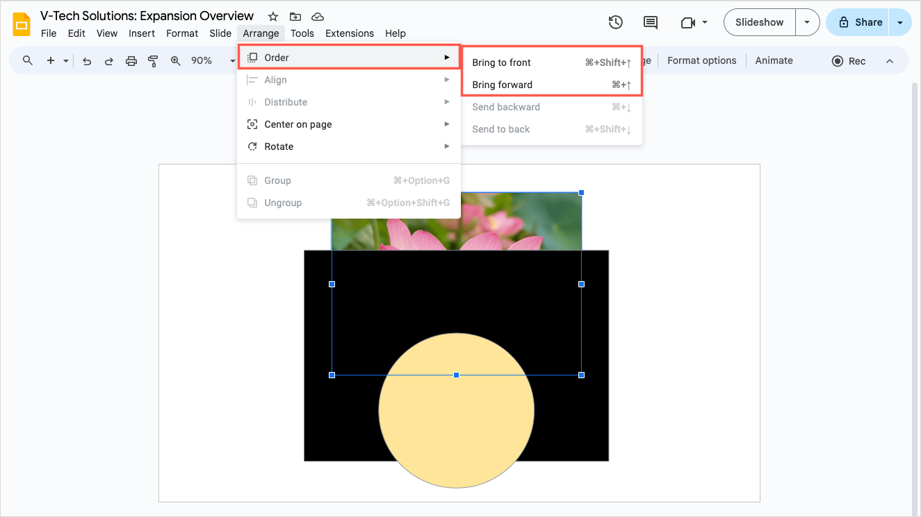Collapse the toolbar with chevron
Image resolution: width=921 pixels, height=517 pixels.
pos(890,61)
